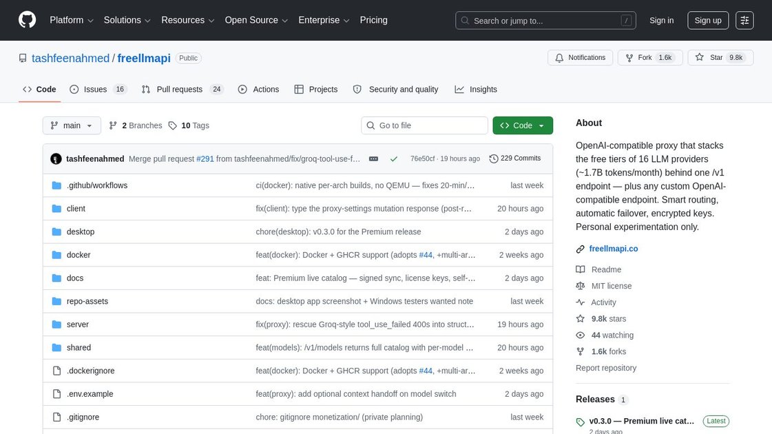
Task: Expand the Solutions menu
Action: 127,20
